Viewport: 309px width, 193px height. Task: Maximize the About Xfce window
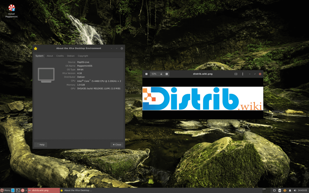(117, 48)
